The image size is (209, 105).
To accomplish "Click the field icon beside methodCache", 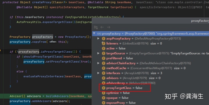I will (x=104, y=68).
